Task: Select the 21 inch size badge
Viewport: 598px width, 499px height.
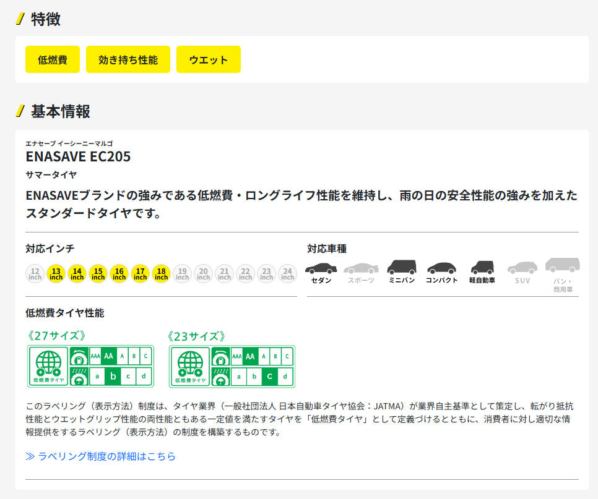Action: pos(224,273)
